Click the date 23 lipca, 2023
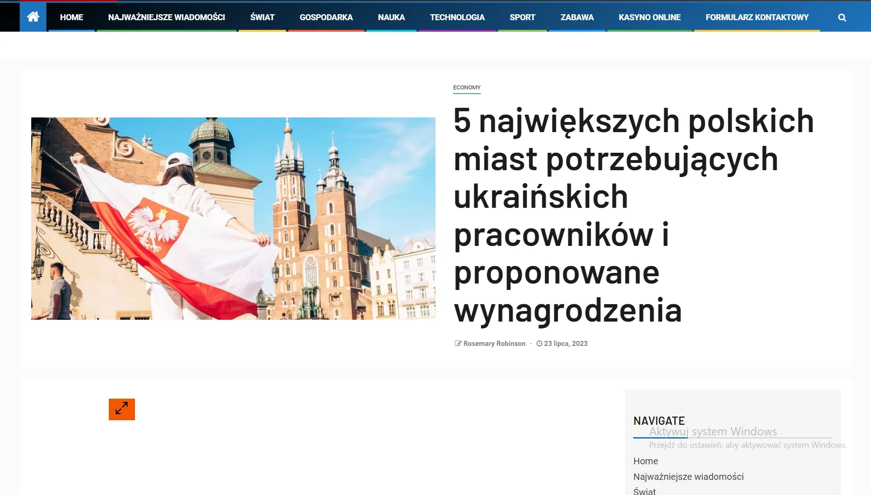This screenshot has width=871, height=495. tap(566, 344)
